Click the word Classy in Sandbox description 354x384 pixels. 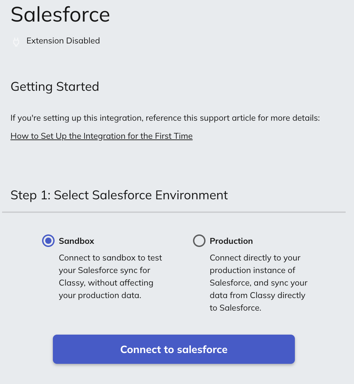[x=72, y=283]
